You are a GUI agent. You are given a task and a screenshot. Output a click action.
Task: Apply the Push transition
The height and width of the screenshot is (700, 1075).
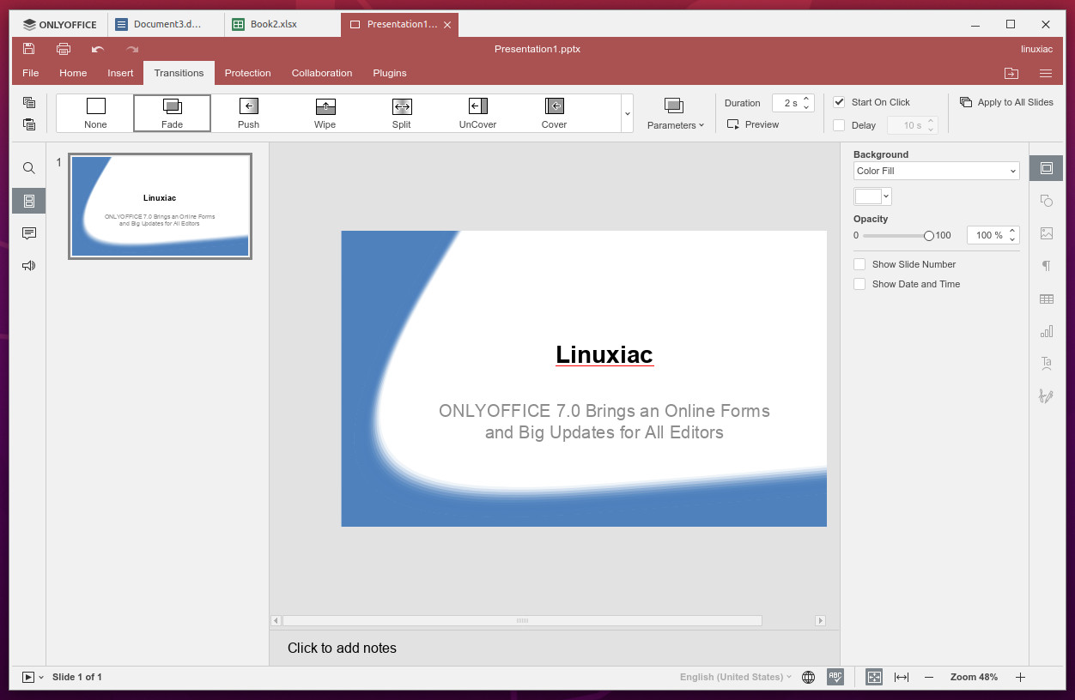click(x=248, y=113)
